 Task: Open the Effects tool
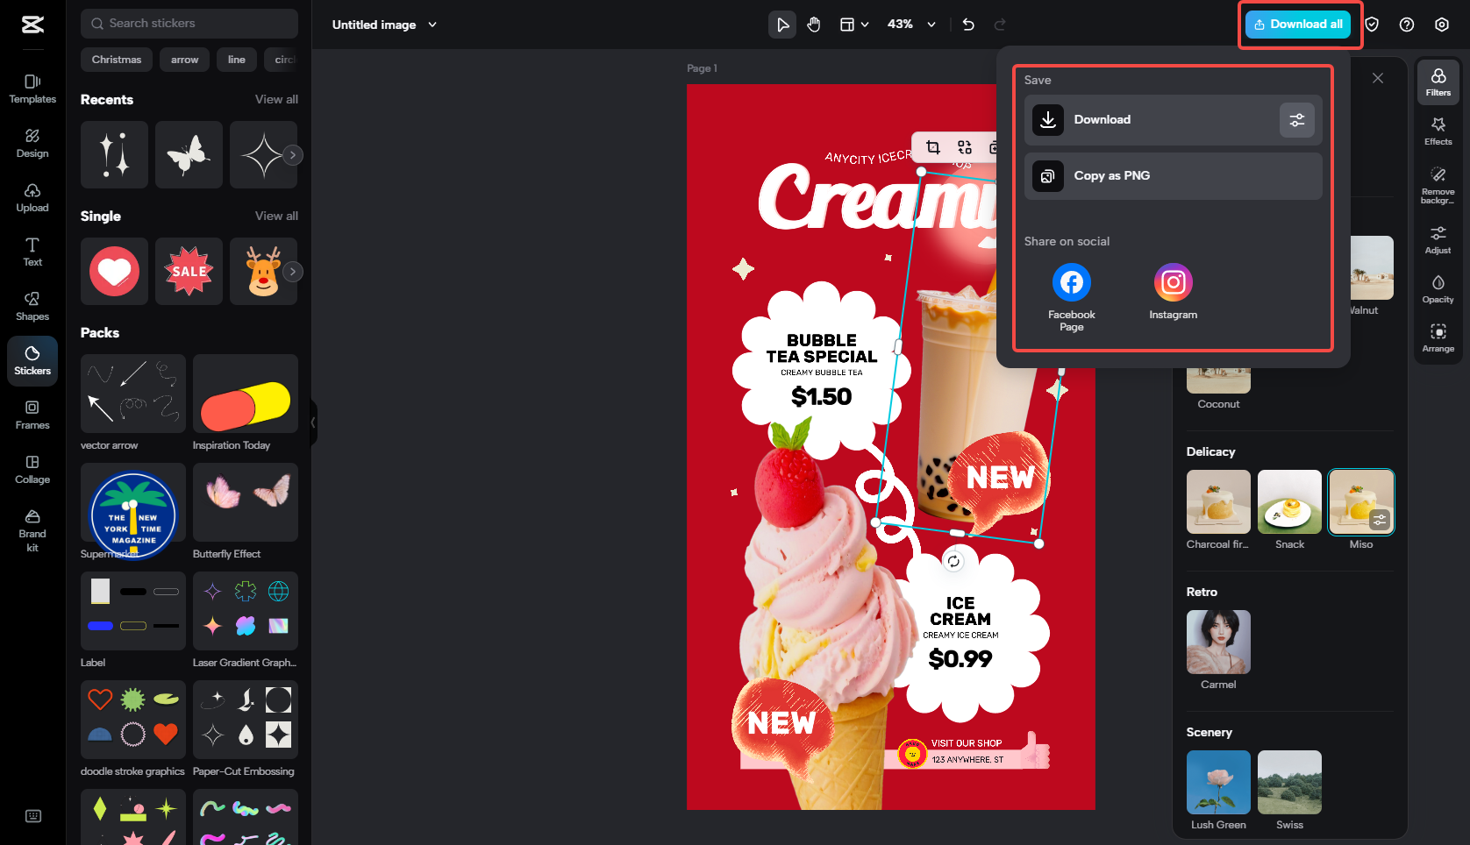point(1438,131)
